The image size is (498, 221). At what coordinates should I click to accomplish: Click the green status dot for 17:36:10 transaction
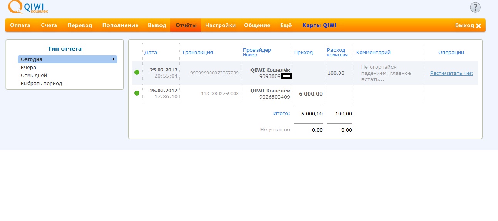[x=137, y=93]
